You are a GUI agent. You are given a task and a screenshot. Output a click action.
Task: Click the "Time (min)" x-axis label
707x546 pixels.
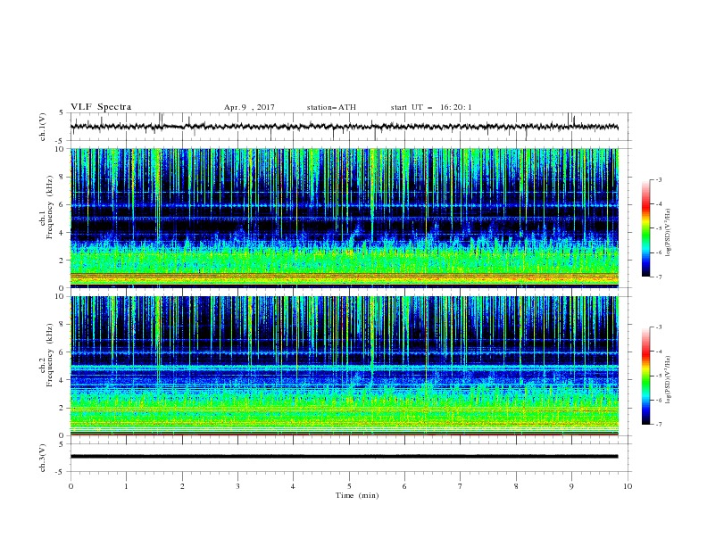(357, 495)
